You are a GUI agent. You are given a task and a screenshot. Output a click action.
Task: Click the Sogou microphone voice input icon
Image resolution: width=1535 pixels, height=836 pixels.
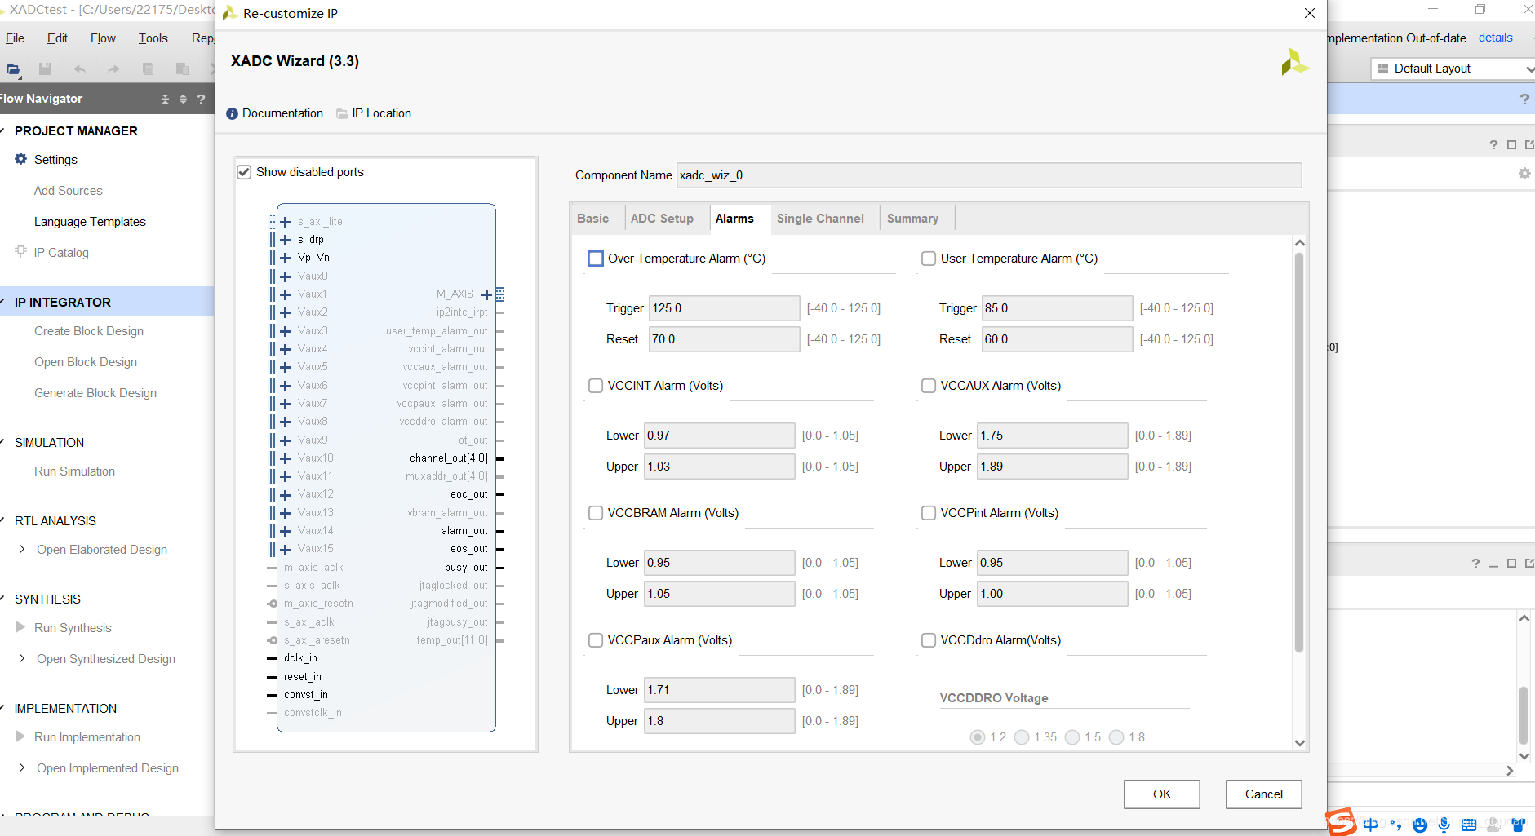pos(1444,825)
